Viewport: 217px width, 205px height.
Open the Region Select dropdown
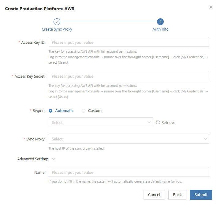click(x=101, y=122)
